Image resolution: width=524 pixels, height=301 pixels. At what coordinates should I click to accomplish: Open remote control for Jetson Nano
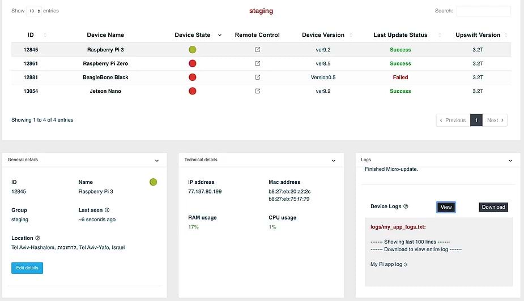258,91
